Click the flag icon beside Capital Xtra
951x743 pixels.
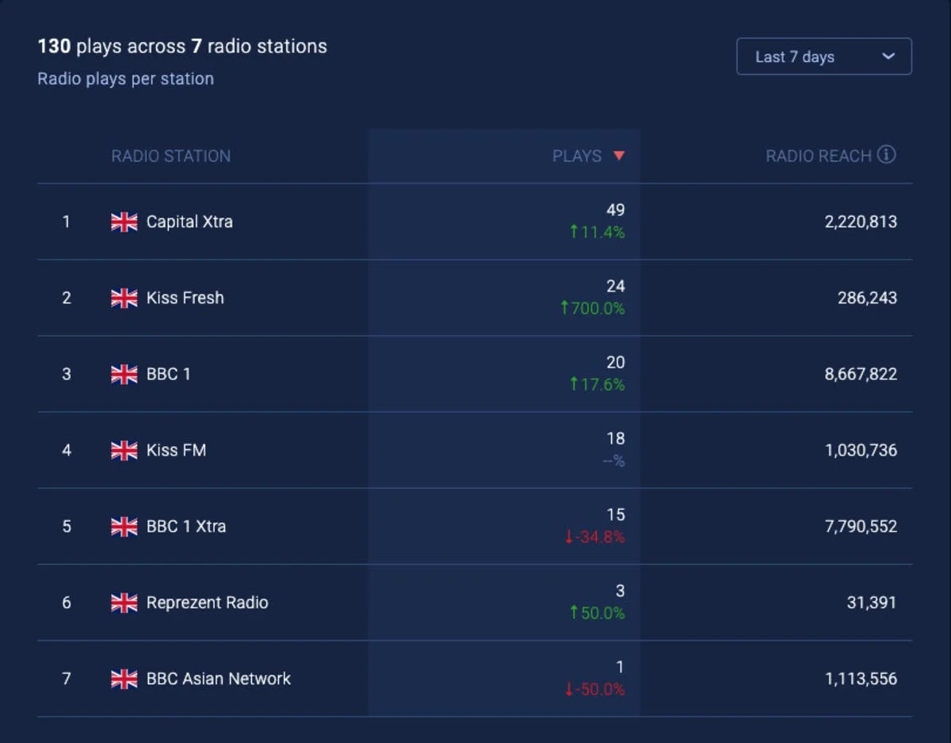click(x=124, y=223)
